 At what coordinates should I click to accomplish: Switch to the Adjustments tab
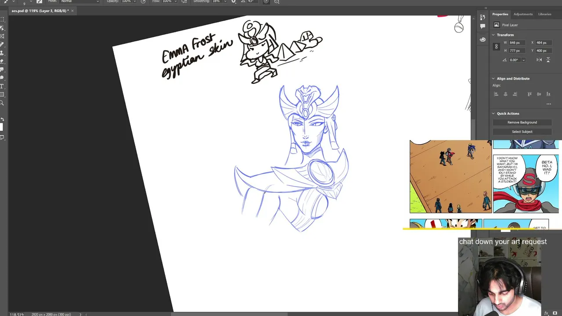coord(523,14)
